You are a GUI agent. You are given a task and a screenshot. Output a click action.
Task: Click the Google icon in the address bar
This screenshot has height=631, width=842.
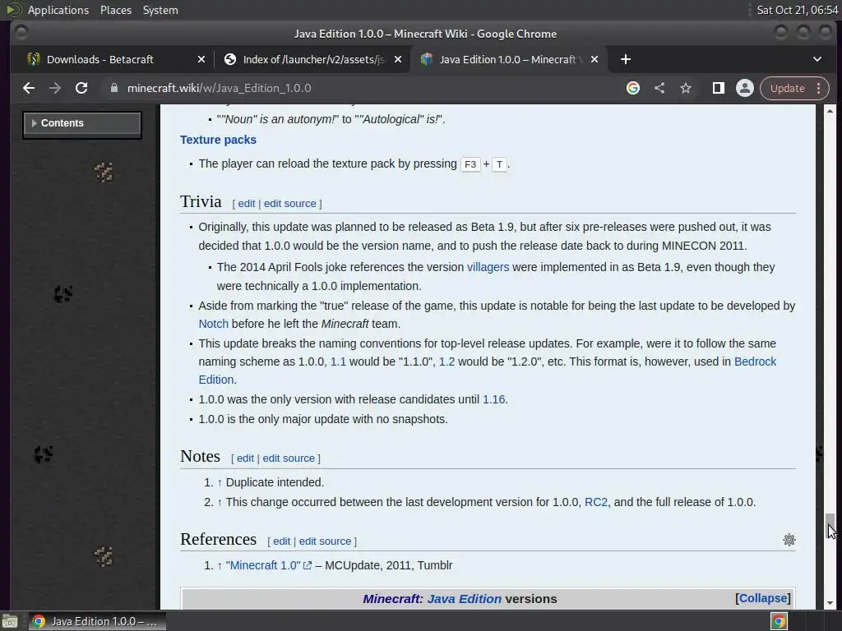click(633, 88)
